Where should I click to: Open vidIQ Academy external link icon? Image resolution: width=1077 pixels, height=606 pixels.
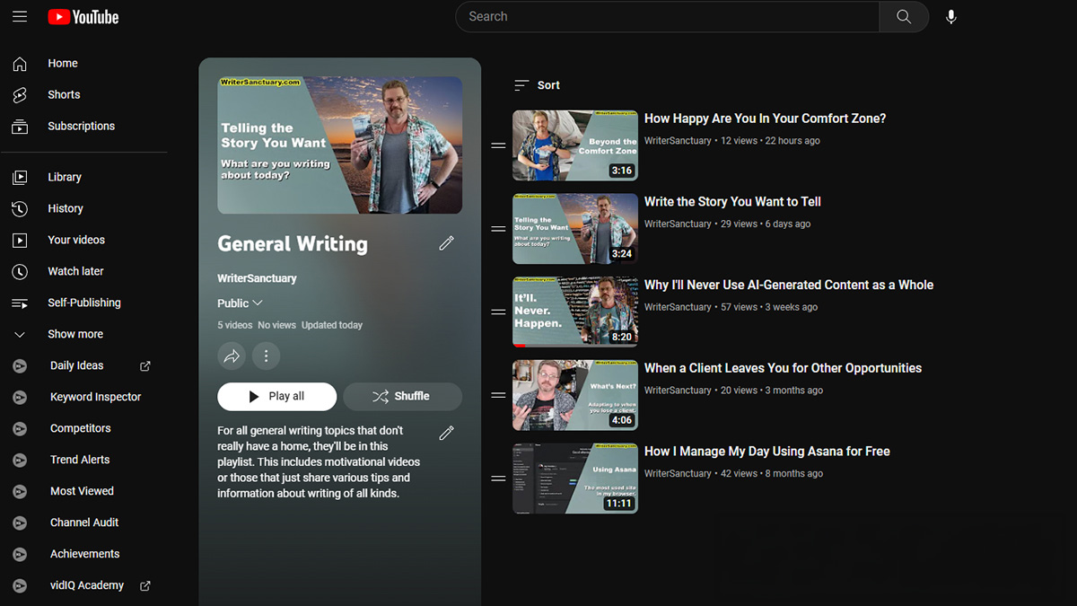[x=145, y=586]
